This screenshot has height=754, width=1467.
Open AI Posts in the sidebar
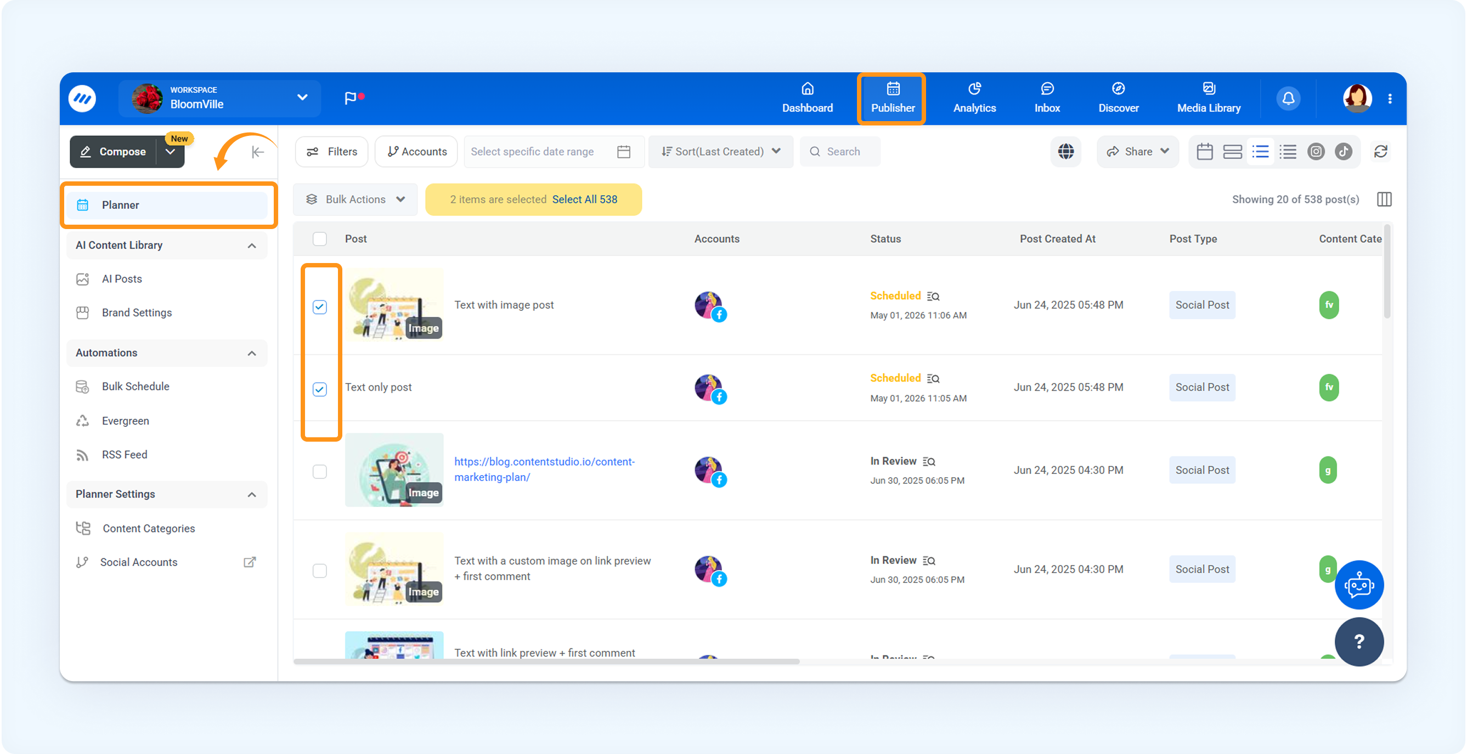[122, 279]
